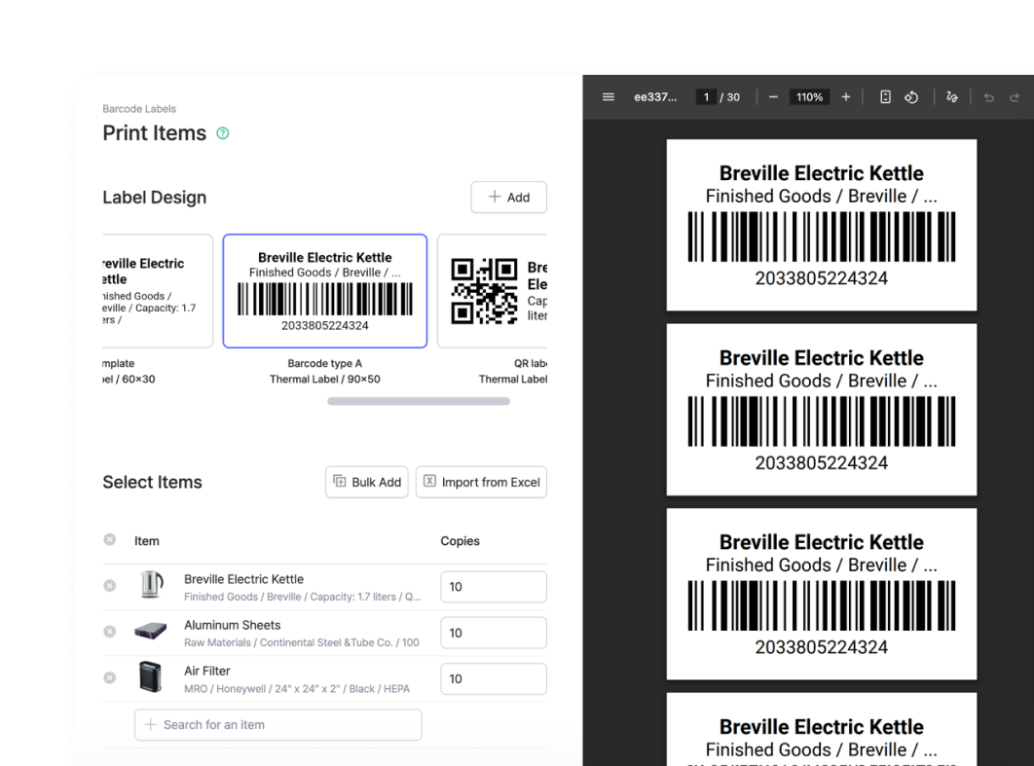Image resolution: width=1034 pixels, height=766 pixels.
Task: Edit copies for Air Filter
Action: pos(494,679)
